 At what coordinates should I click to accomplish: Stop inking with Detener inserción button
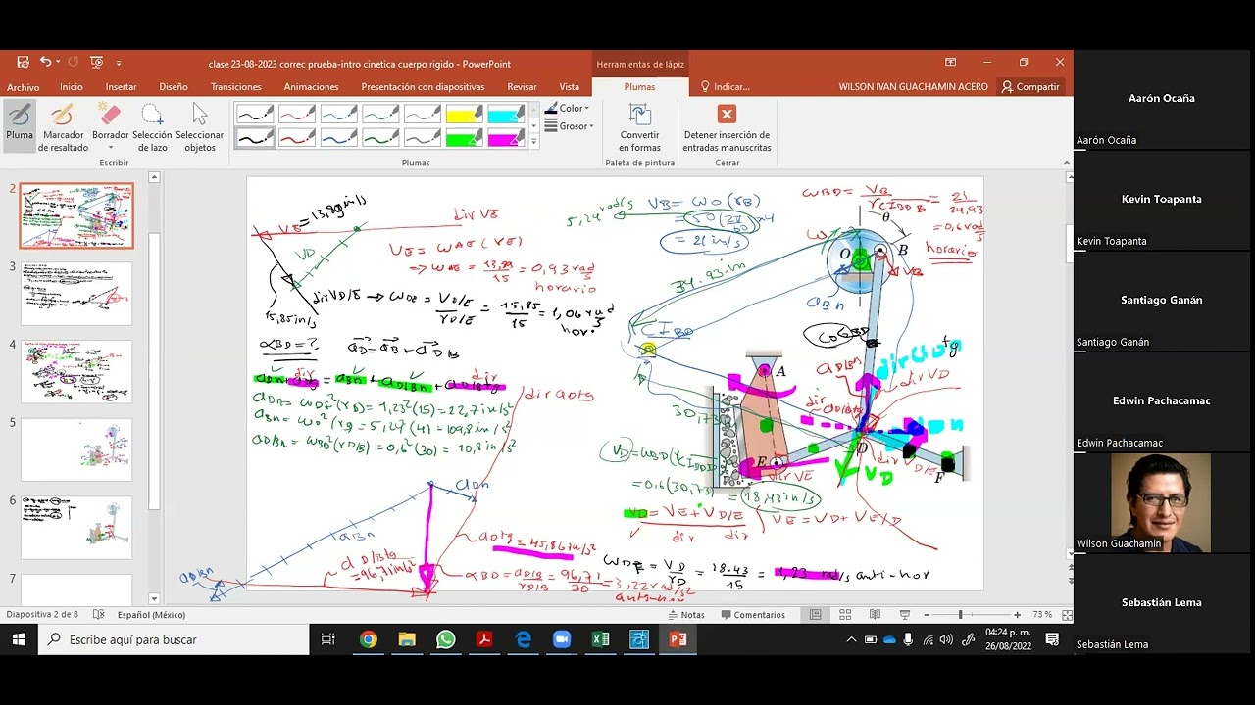coord(727,127)
